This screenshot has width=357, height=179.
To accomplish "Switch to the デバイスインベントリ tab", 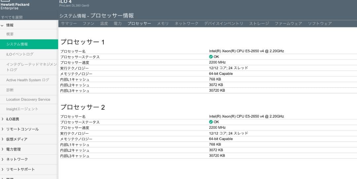I will (223, 23).
